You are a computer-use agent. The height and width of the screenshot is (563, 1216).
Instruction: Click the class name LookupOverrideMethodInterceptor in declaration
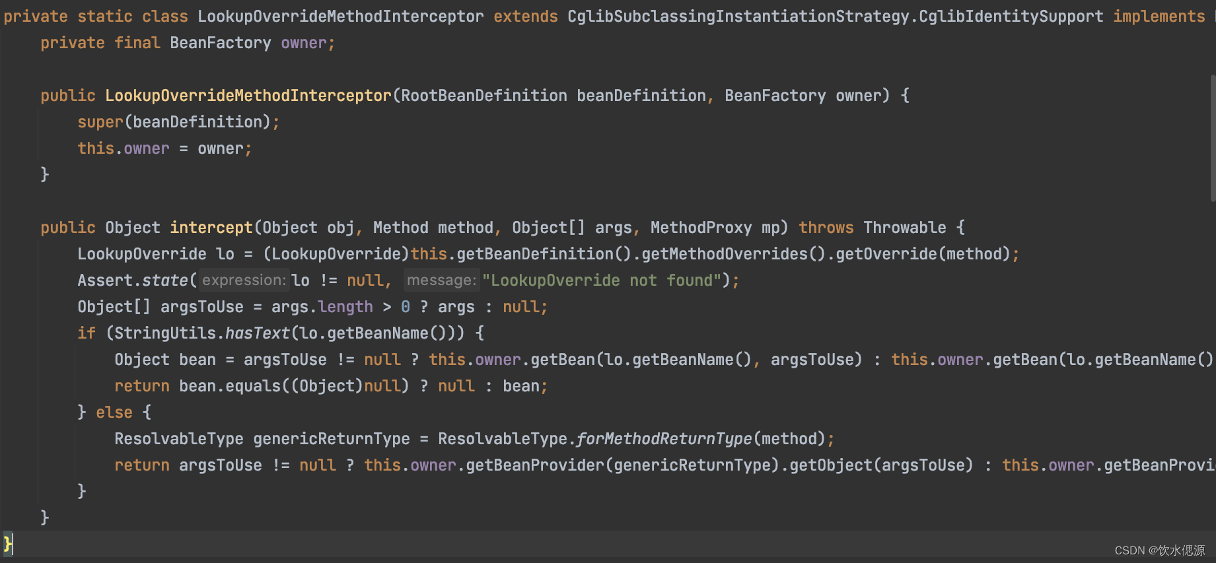[x=340, y=17]
